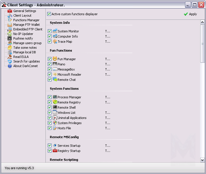This screenshot has height=174, width=206.
Task: Click the scrollbar down arrow in functions list
Action: point(202,160)
